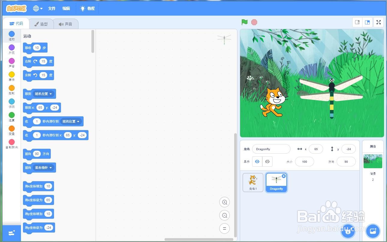Open 教程 tutorials
Viewport: 387px width, 242px height.
coord(87,8)
